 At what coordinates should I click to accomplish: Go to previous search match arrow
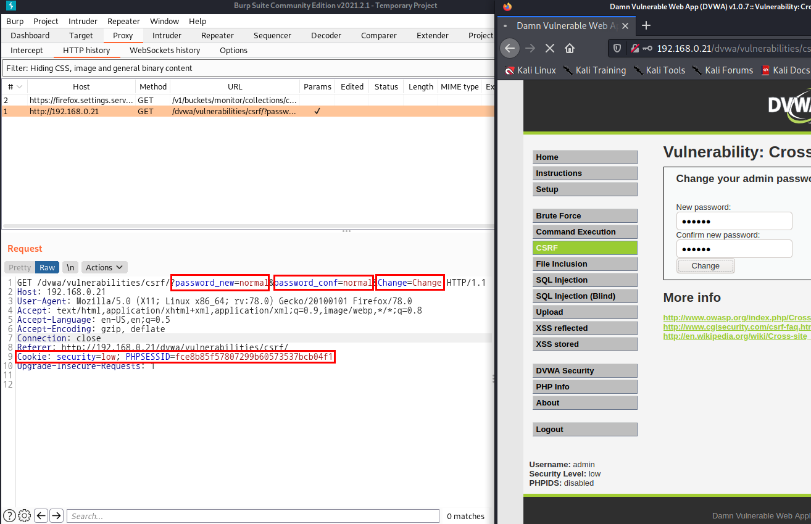point(41,515)
